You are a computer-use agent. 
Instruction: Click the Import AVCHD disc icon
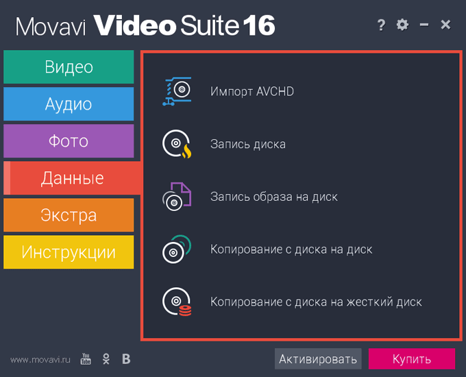point(177,91)
